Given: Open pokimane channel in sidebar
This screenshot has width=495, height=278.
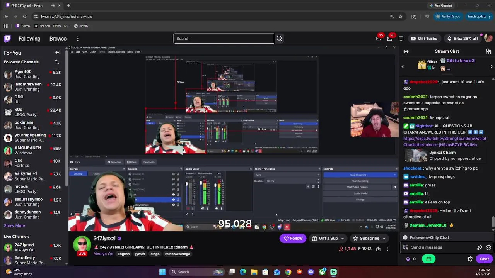Looking at the screenshot, I should coord(33,125).
